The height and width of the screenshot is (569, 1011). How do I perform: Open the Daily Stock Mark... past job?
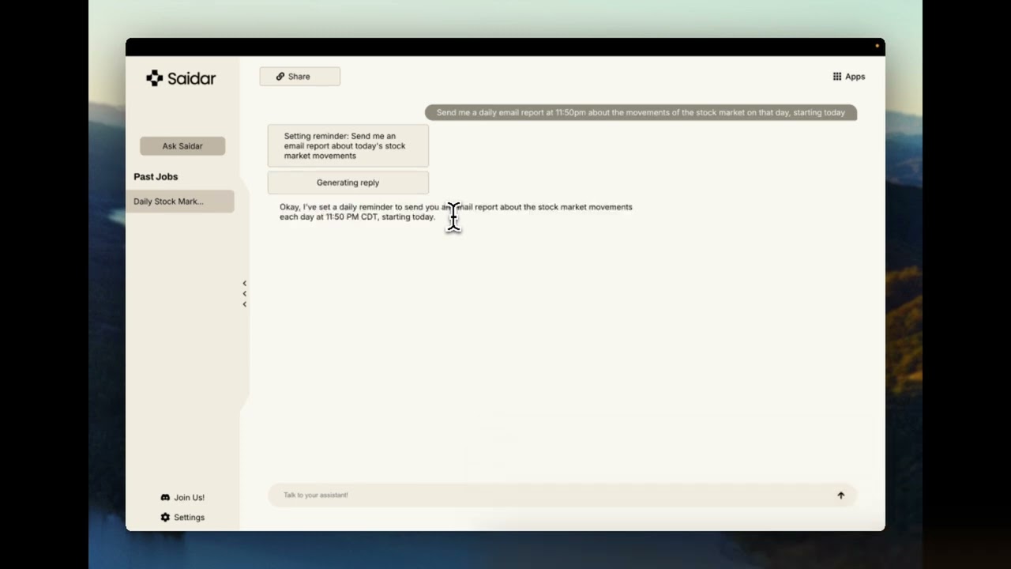180,202
